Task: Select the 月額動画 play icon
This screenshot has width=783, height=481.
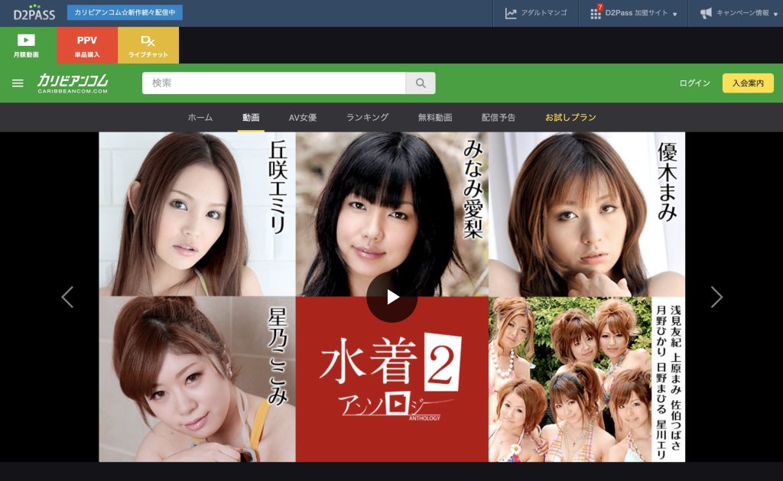Action: point(26,41)
